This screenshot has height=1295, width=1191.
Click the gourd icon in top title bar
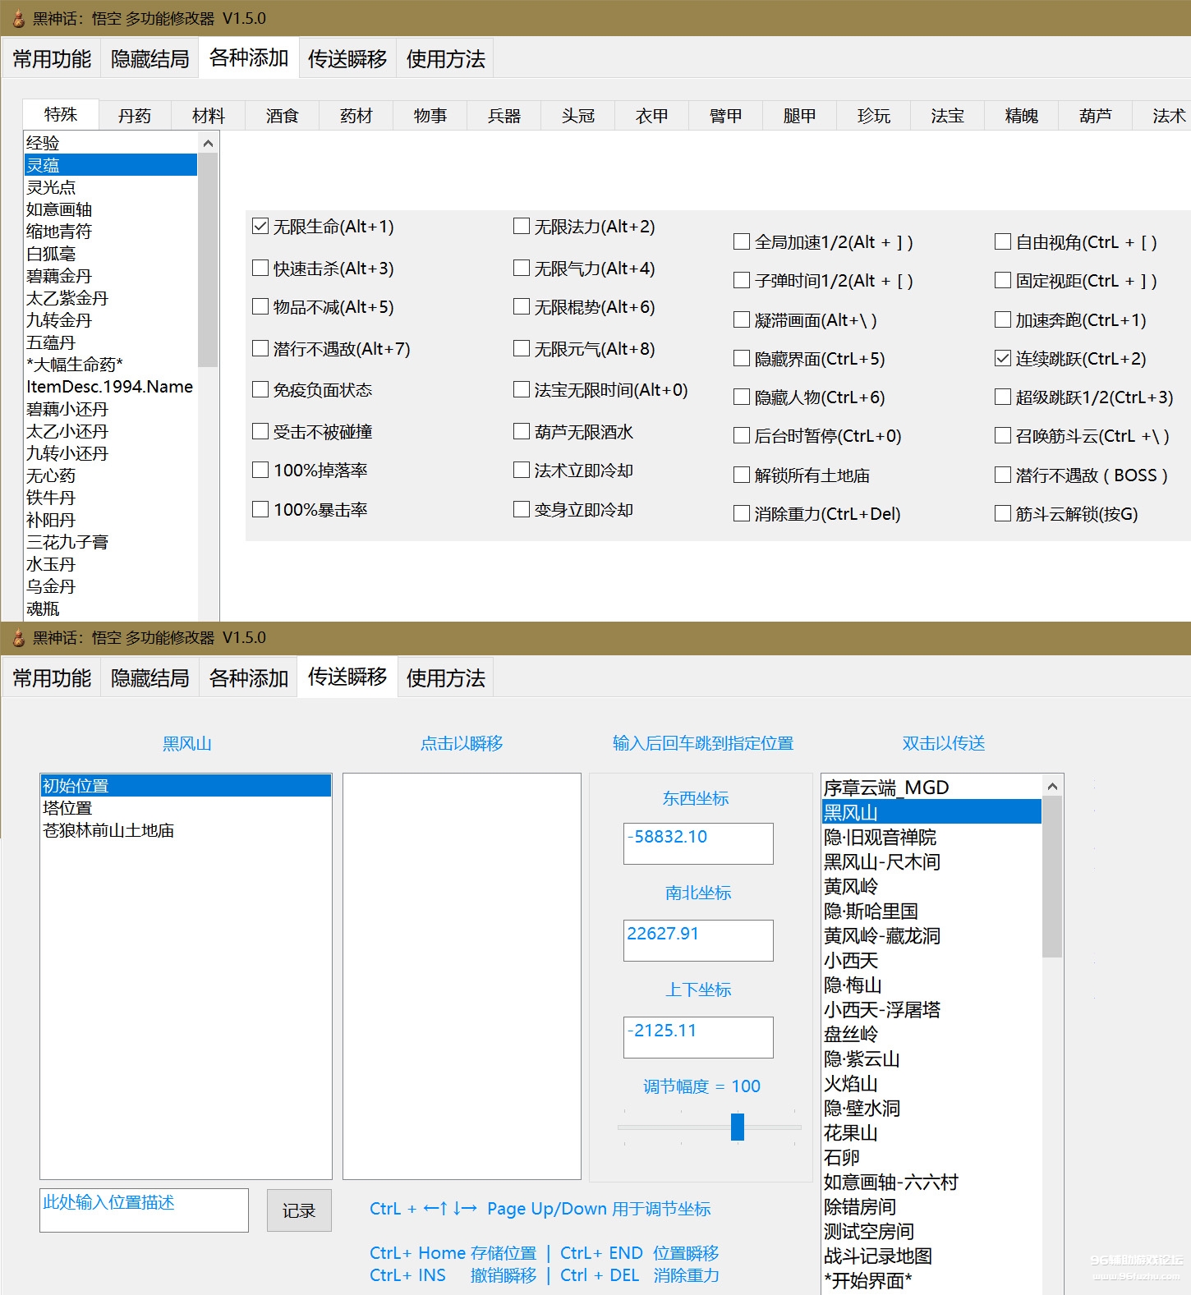click(18, 18)
